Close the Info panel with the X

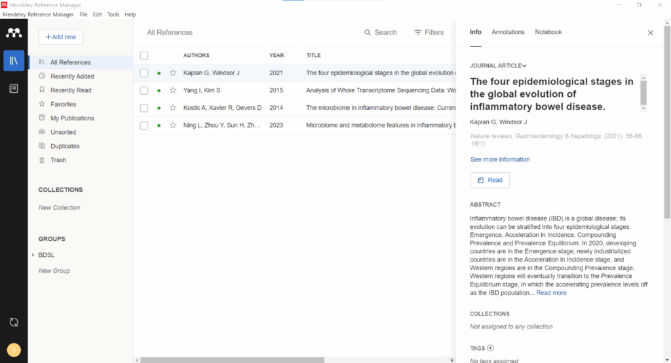[651, 33]
